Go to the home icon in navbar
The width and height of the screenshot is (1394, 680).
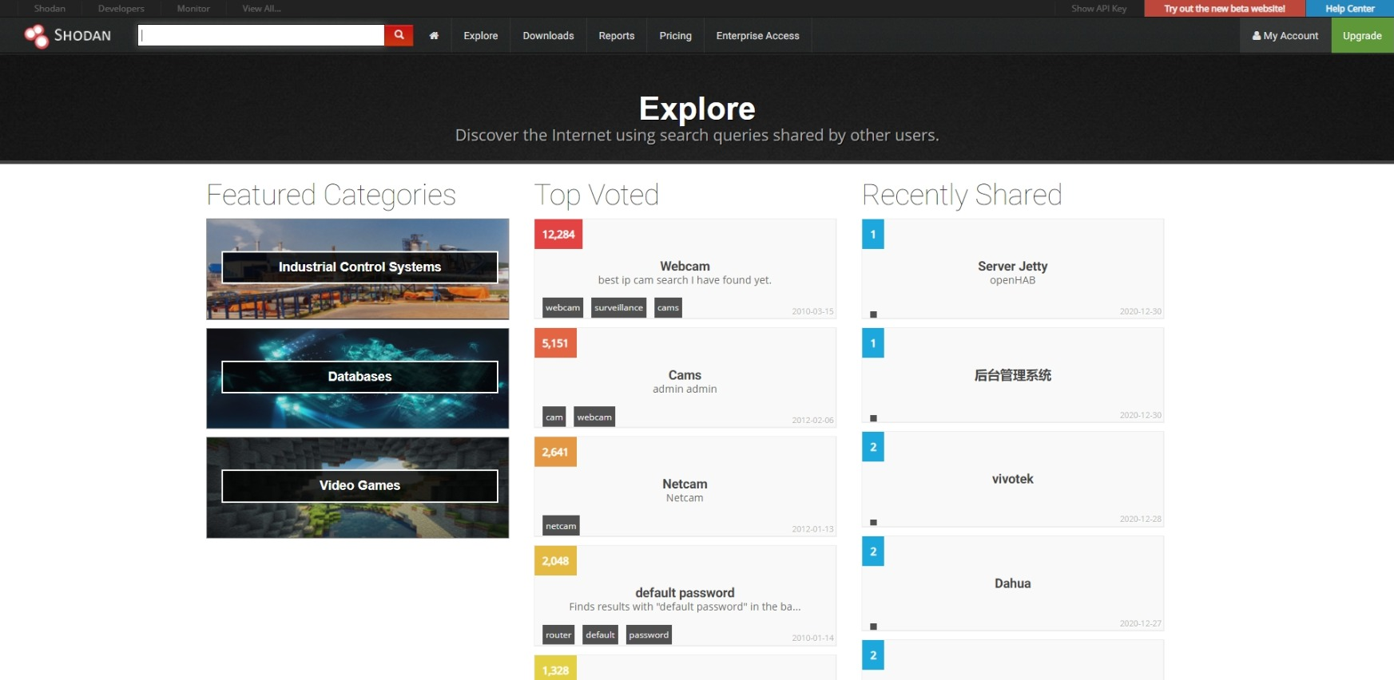(x=434, y=36)
